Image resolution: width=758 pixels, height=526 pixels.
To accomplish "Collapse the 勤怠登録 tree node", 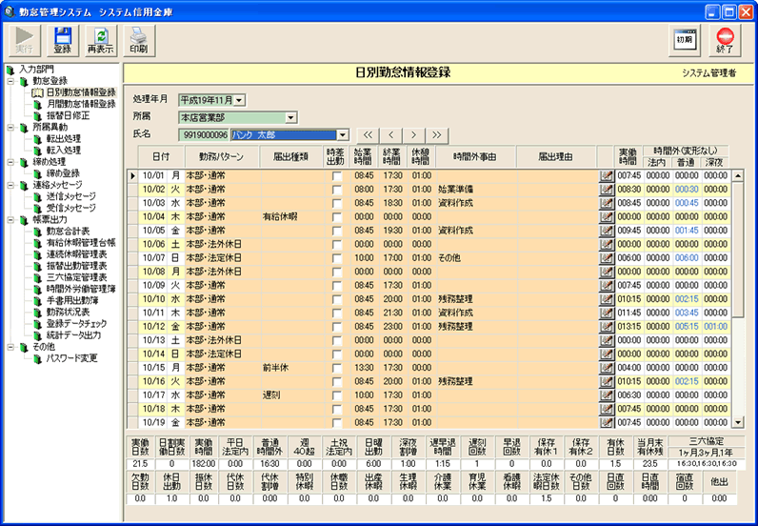I will click(x=10, y=81).
